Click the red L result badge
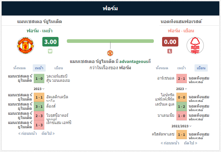 pos(170,51)
